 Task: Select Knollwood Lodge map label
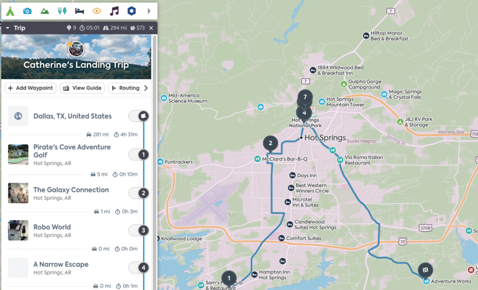[x=182, y=239]
